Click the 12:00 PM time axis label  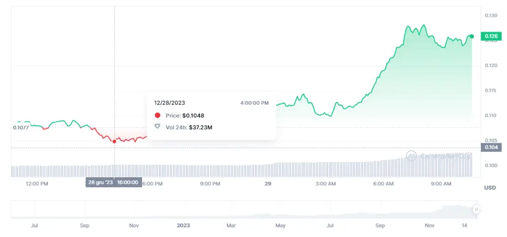point(37,184)
